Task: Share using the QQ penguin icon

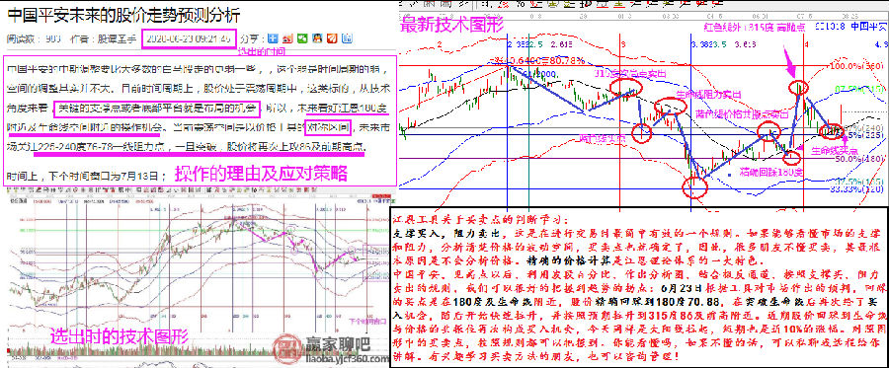Action: click(x=317, y=38)
